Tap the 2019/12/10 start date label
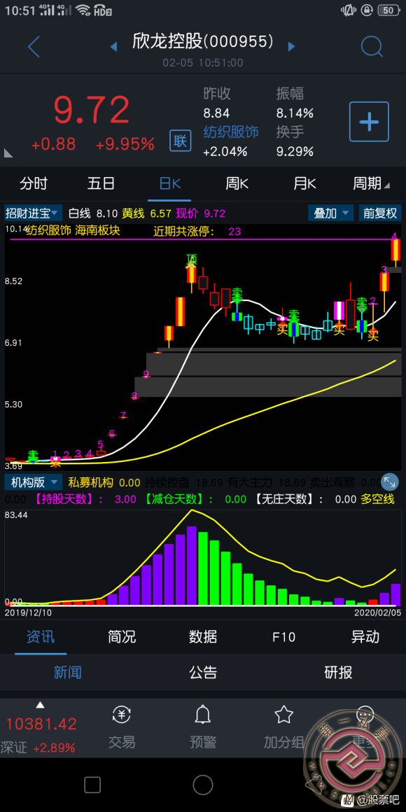406x812 pixels. pos(28,612)
